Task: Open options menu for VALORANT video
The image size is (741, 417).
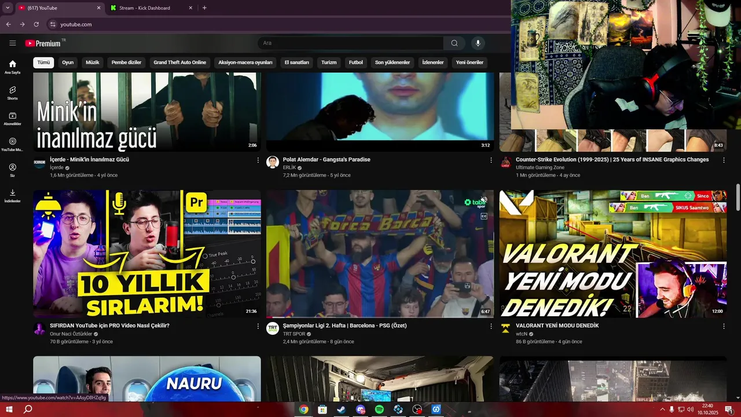Action: click(724, 326)
